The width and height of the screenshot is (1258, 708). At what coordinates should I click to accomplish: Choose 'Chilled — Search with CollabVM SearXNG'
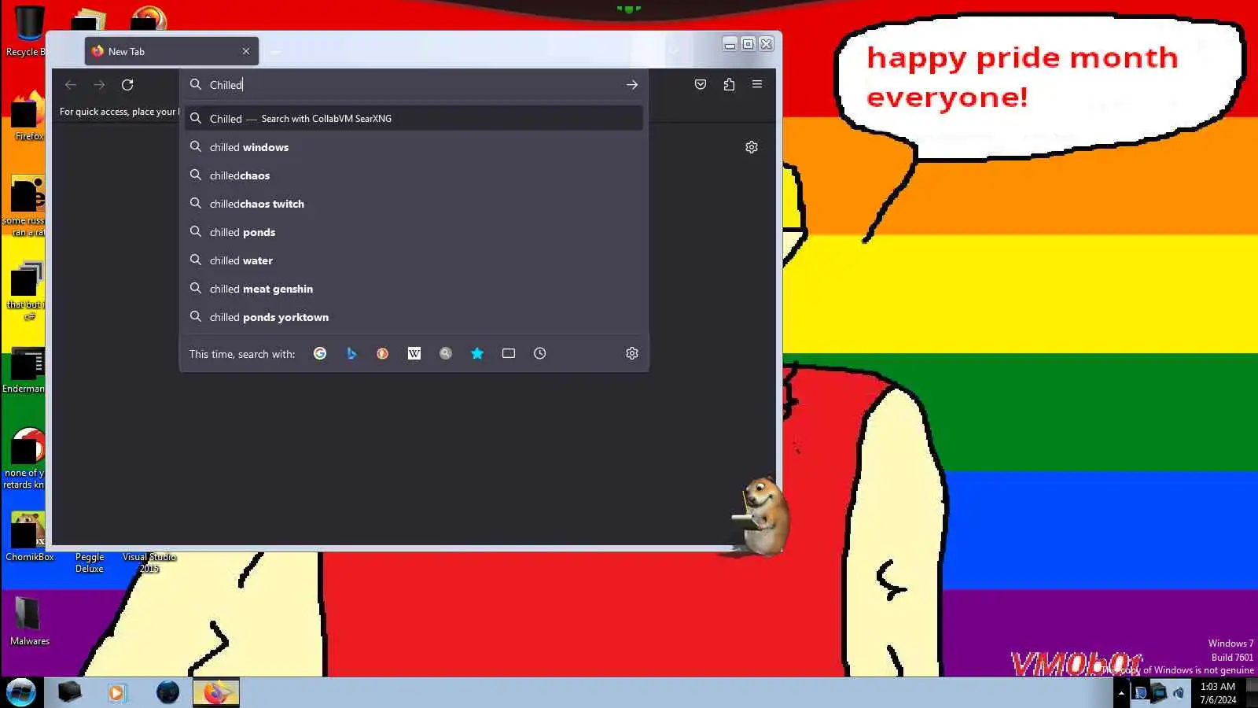pos(414,119)
